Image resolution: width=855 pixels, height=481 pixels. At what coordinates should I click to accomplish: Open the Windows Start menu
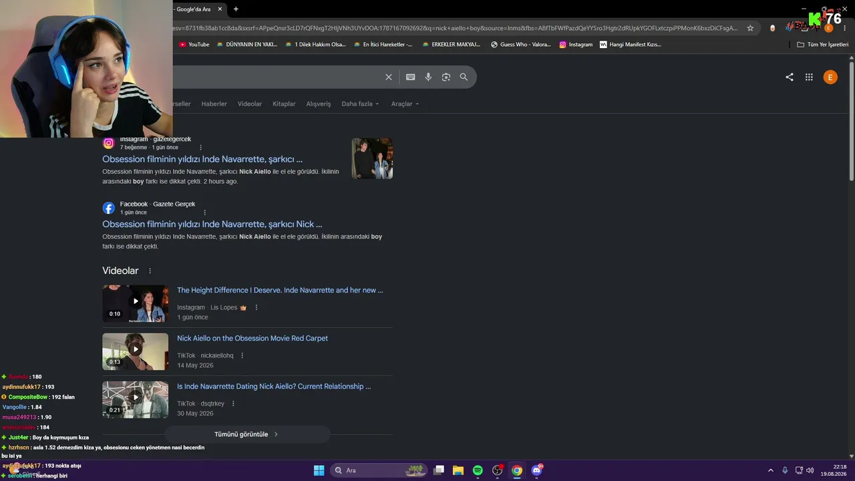click(319, 470)
